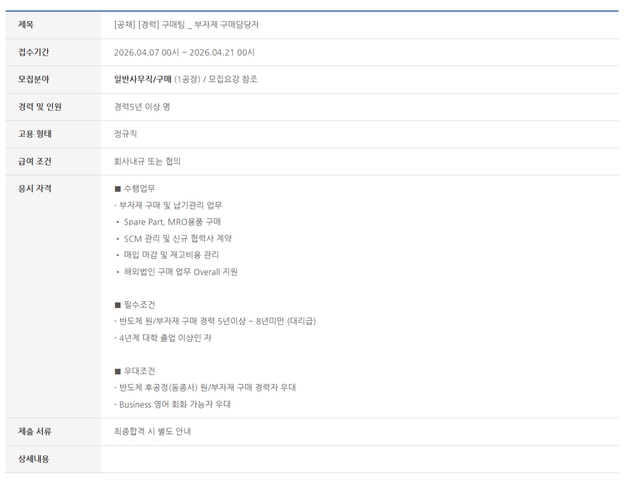Click the 'Business 영어 회화 가능자 우대' line
The width and height of the screenshot is (639, 483).
coord(173,404)
